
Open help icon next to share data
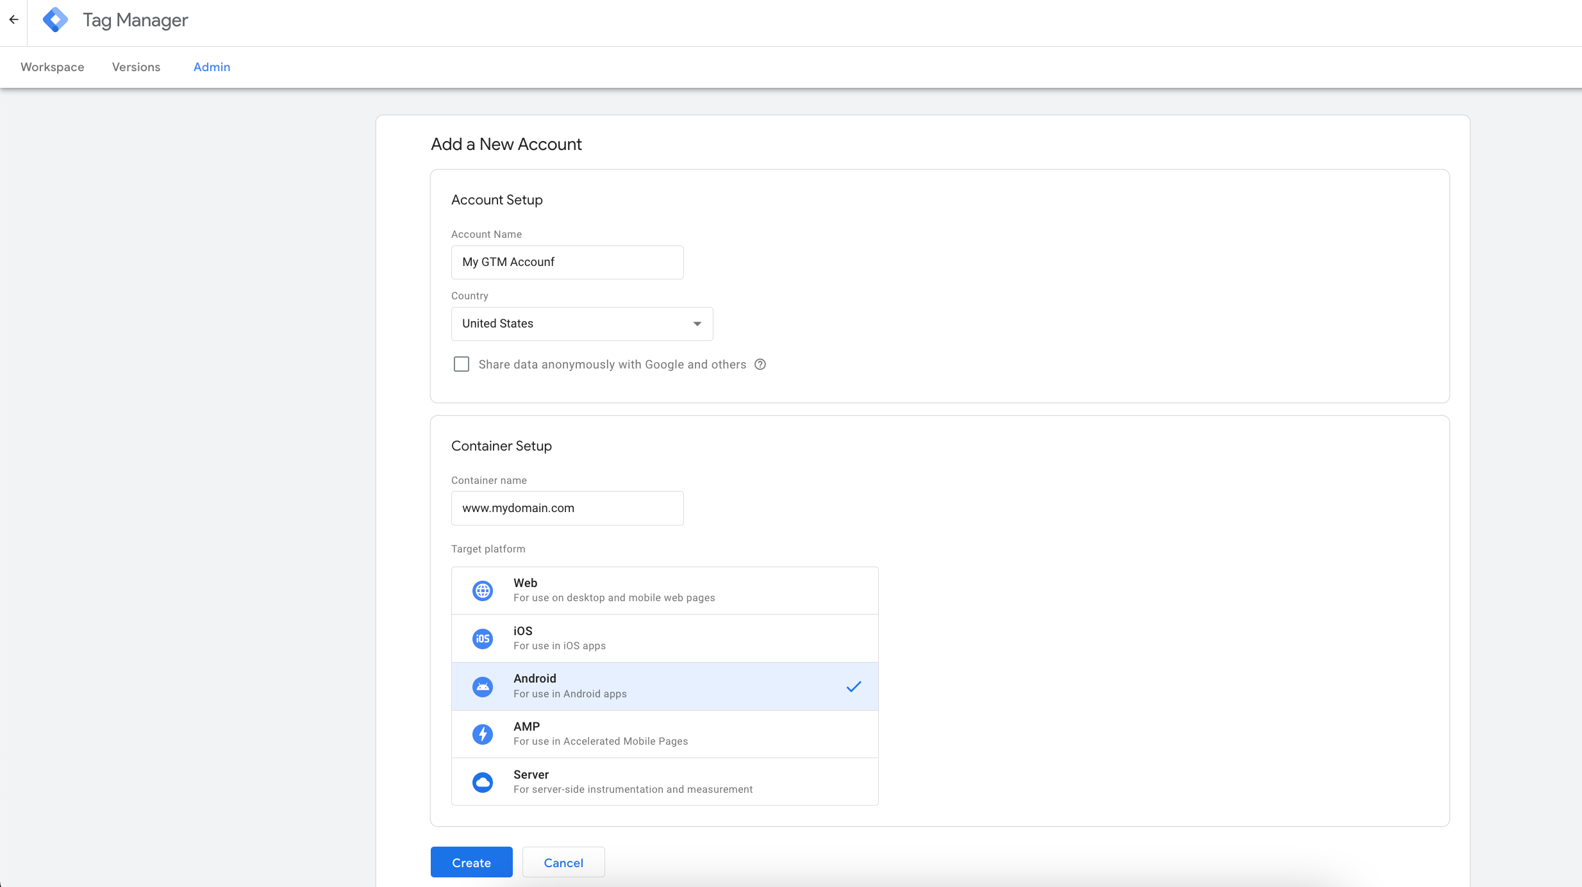[760, 365]
